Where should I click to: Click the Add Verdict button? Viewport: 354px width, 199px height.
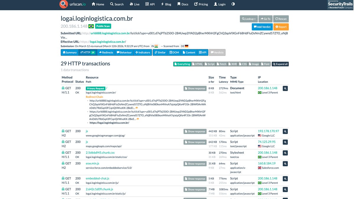262,27
